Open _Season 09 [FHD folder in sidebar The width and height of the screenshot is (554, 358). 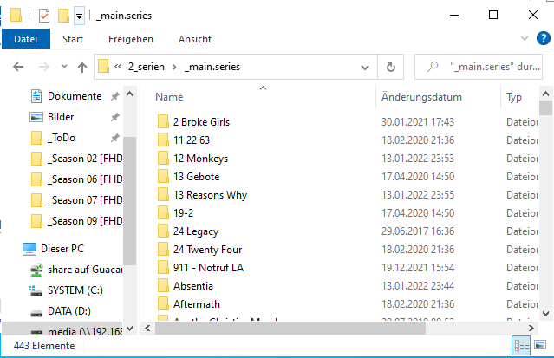[85, 221]
